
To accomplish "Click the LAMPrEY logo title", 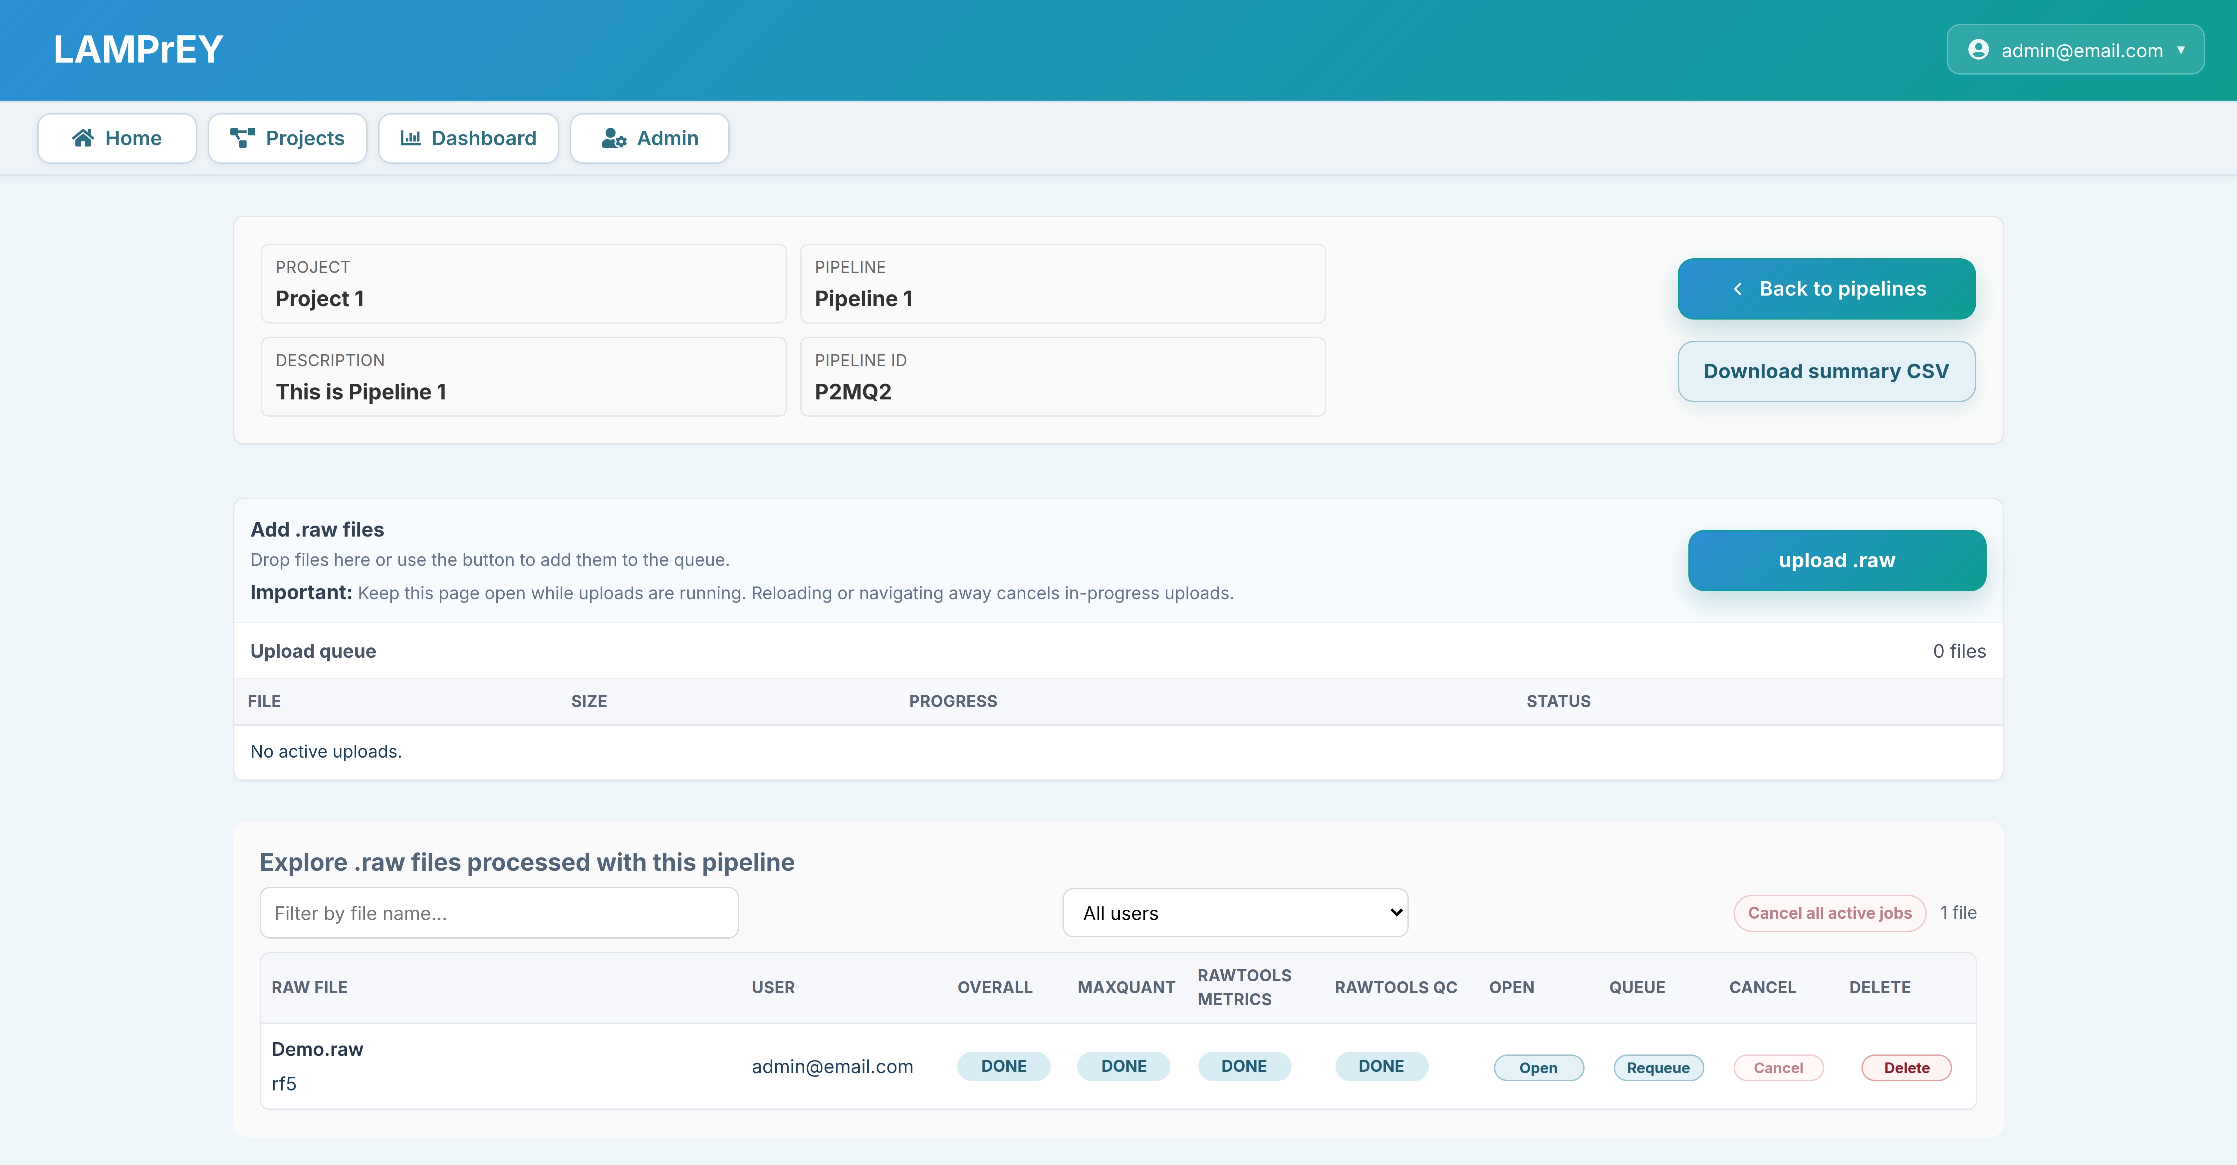I will pyautogui.click(x=138, y=50).
